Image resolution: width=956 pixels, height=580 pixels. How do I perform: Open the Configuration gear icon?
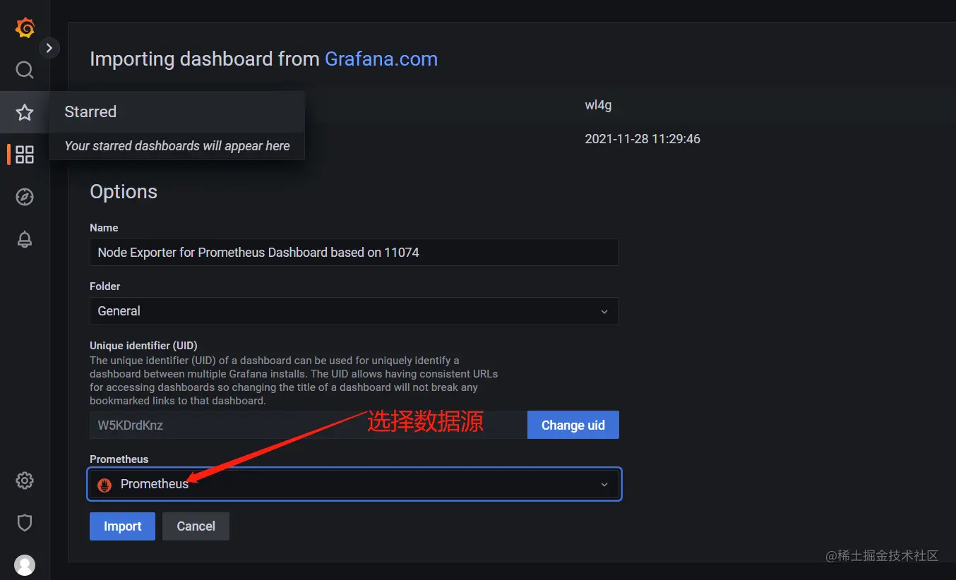point(25,481)
